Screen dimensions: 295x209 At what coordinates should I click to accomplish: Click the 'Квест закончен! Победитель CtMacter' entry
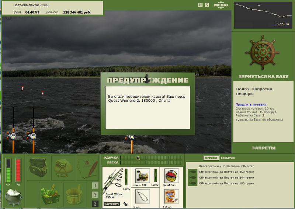pos(226,166)
